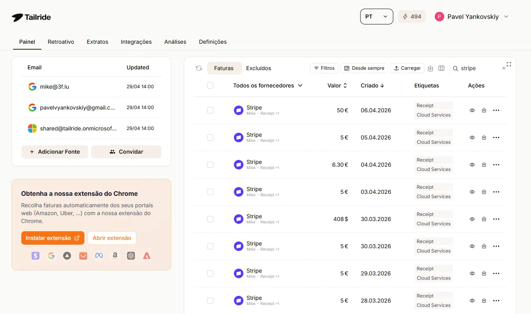Click the Instalar extensão button
Viewport: 531px width, 314px height.
(52, 238)
